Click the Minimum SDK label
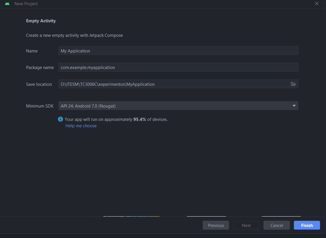Viewport: 326px width, 238px height. tap(40, 106)
